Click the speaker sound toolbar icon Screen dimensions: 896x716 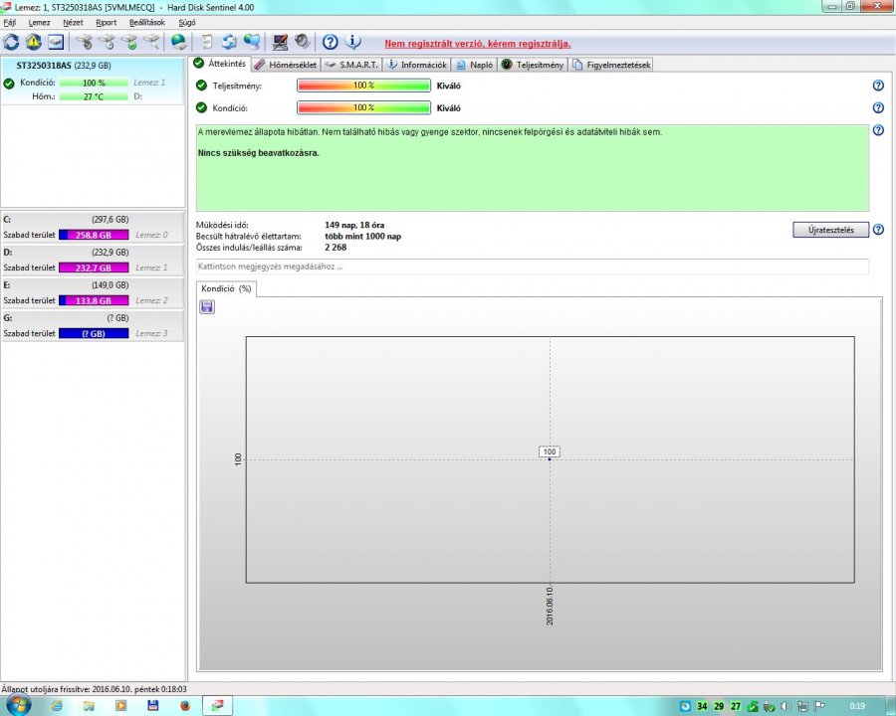[x=302, y=42]
